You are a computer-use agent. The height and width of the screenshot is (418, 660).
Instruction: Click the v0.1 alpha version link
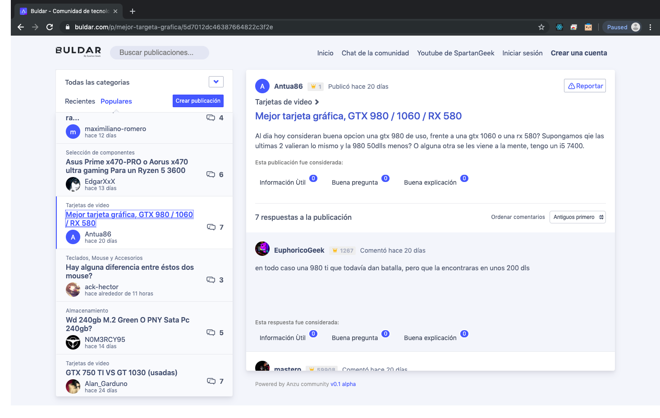click(343, 384)
